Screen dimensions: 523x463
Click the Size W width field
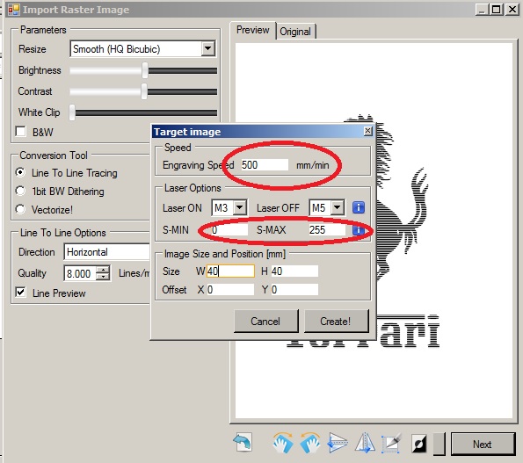[x=230, y=271]
